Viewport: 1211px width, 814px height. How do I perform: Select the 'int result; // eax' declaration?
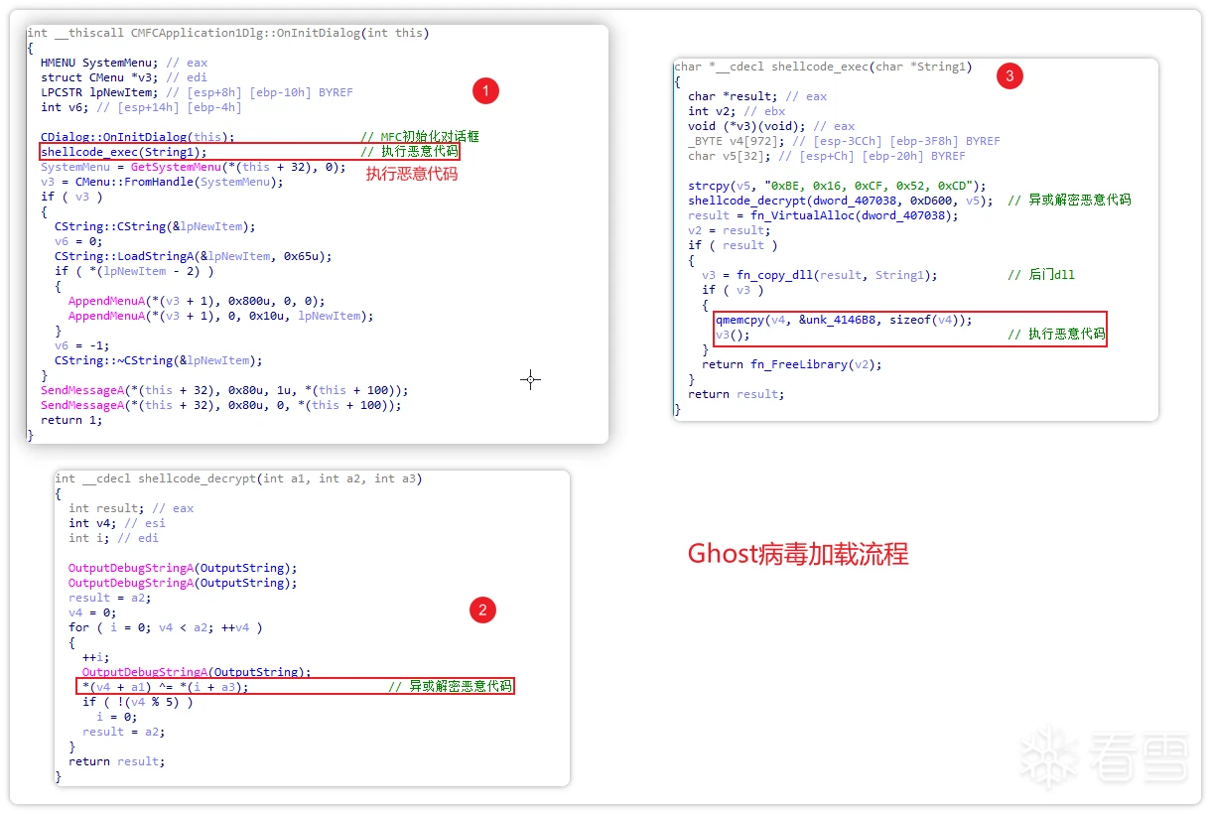tap(131, 508)
